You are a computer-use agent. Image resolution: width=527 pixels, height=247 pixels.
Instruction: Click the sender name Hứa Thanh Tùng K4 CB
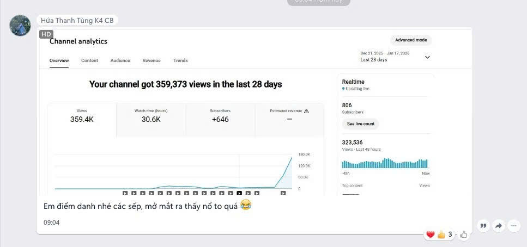click(77, 21)
